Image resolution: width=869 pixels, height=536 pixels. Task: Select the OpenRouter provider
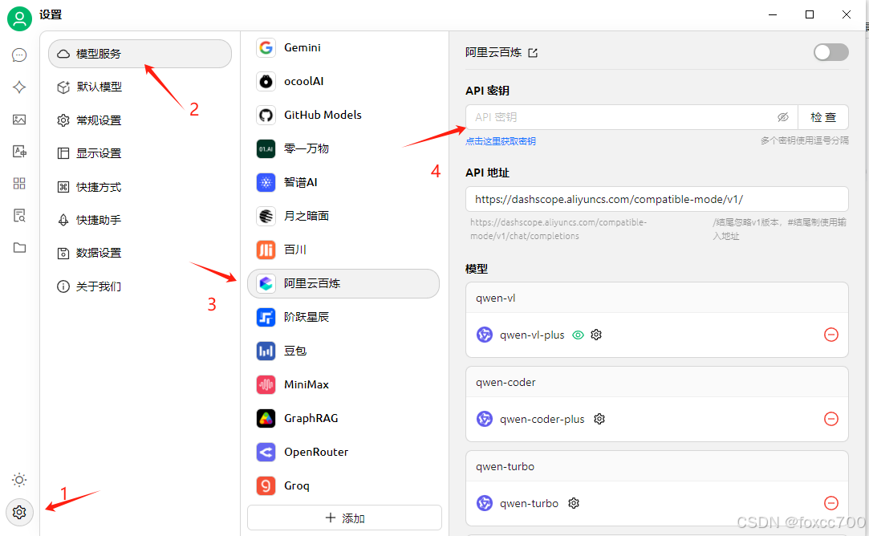click(343, 453)
